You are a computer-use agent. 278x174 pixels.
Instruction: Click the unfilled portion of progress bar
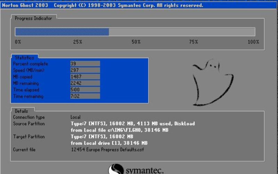click(182, 32)
